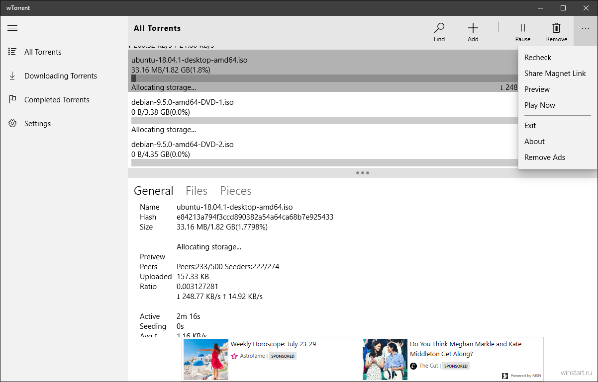Click the Meghan and Kate ad thumbnail
The height and width of the screenshot is (382, 598).
[385, 360]
